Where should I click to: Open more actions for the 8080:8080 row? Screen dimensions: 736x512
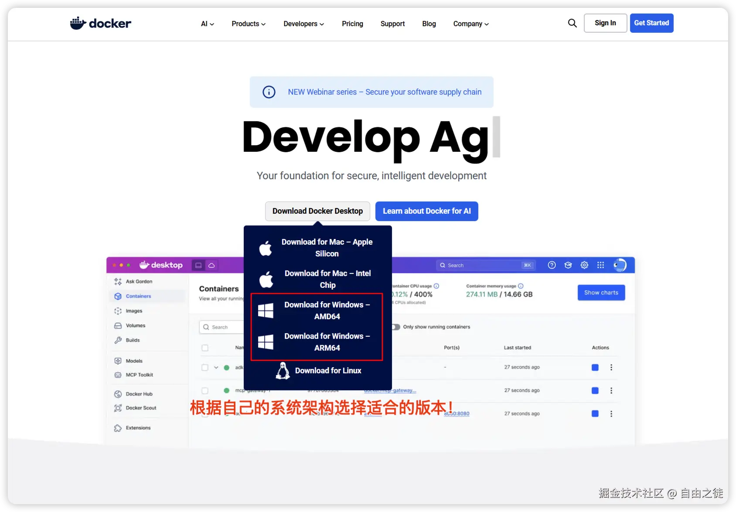611,414
